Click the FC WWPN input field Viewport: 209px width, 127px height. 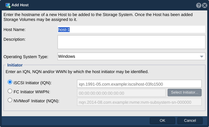tap(121, 93)
